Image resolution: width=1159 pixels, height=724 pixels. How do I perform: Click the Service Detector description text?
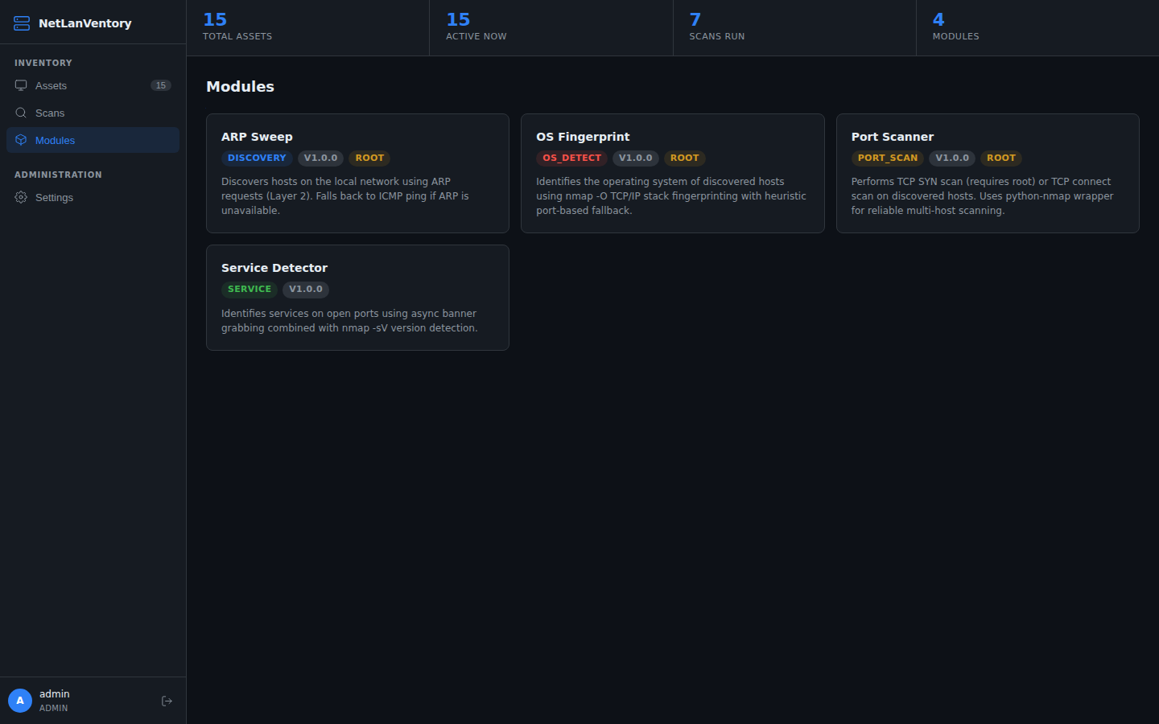(349, 321)
